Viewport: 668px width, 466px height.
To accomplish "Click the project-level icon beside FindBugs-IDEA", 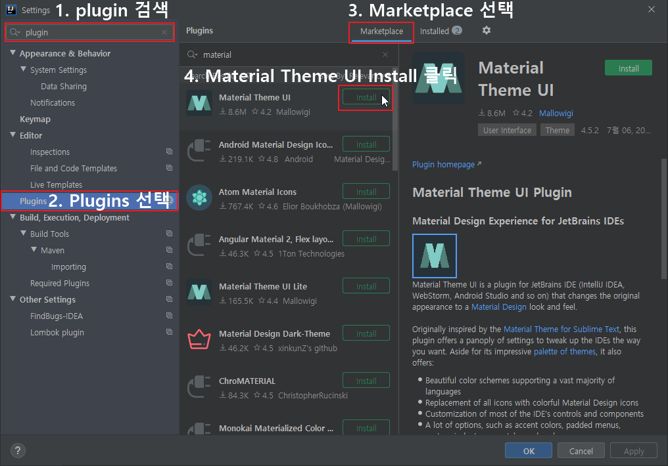I will pyautogui.click(x=169, y=316).
